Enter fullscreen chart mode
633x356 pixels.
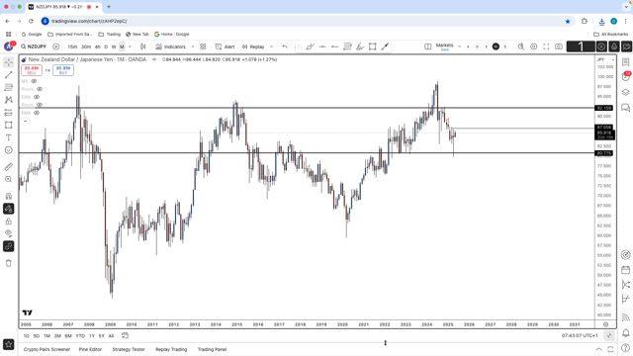(x=546, y=46)
